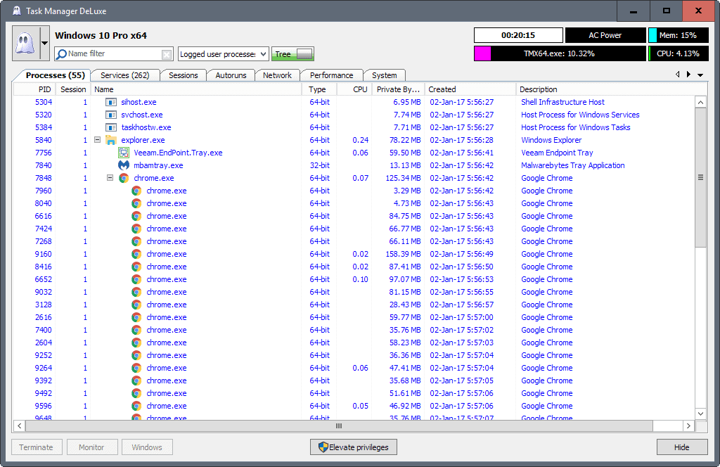The height and width of the screenshot is (467, 720).
Task: Collapse the chrome.exe parent tree node
Action: click(110, 177)
